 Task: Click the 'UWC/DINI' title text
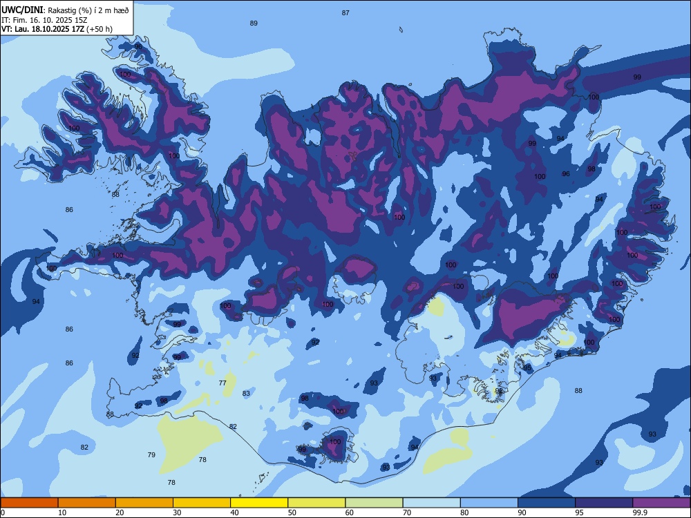point(22,10)
